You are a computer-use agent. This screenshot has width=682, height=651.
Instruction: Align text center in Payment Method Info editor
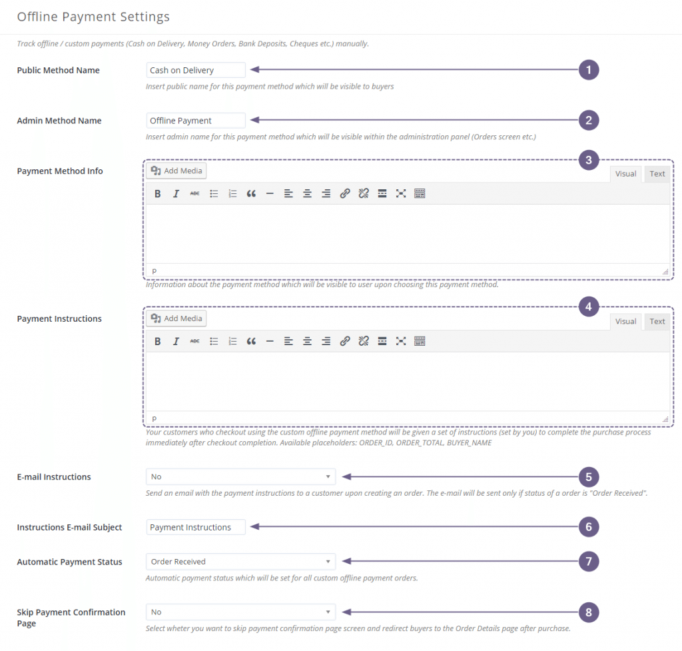[x=306, y=193]
